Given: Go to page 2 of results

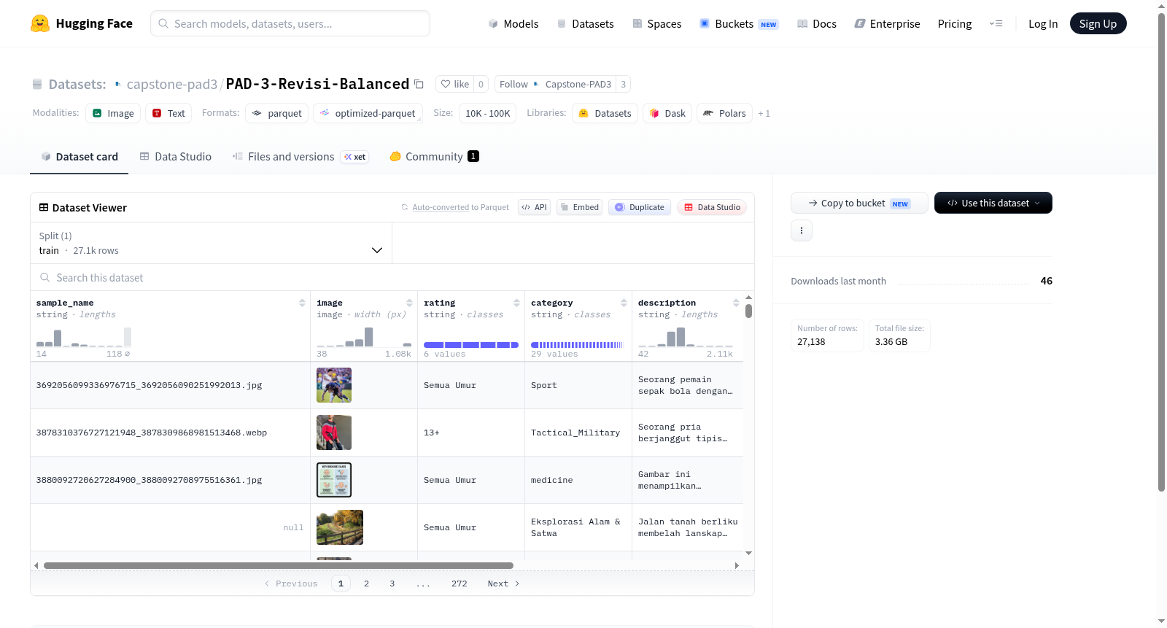Looking at the screenshot, I should [366, 584].
